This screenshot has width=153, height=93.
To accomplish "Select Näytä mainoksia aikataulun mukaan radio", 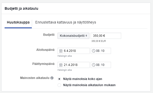I will tap(59, 85).
